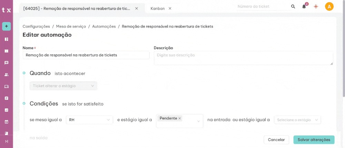Go to the Automações breadcrumb link
The height and width of the screenshot is (148, 345).
tap(104, 27)
